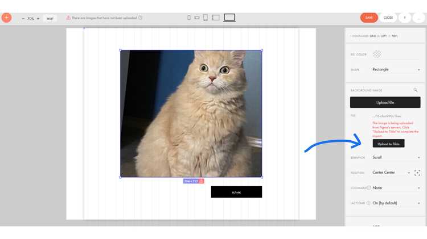The image size is (427, 239).
Task: Open the background image search magnifier
Action: pyautogui.click(x=415, y=90)
